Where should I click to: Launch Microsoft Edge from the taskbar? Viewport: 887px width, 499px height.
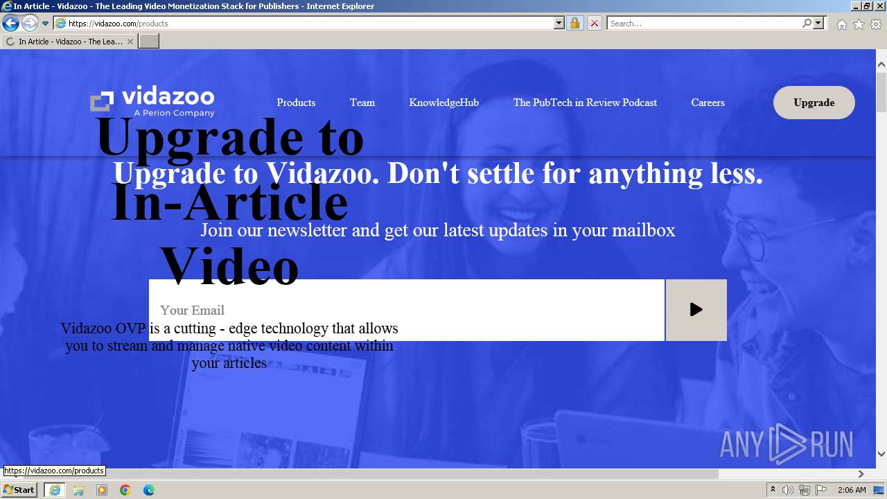(x=149, y=490)
